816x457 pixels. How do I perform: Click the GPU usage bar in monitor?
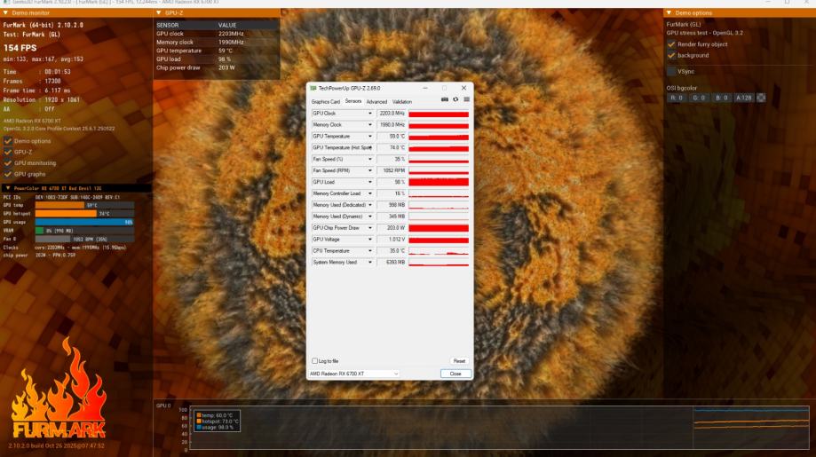click(x=84, y=222)
